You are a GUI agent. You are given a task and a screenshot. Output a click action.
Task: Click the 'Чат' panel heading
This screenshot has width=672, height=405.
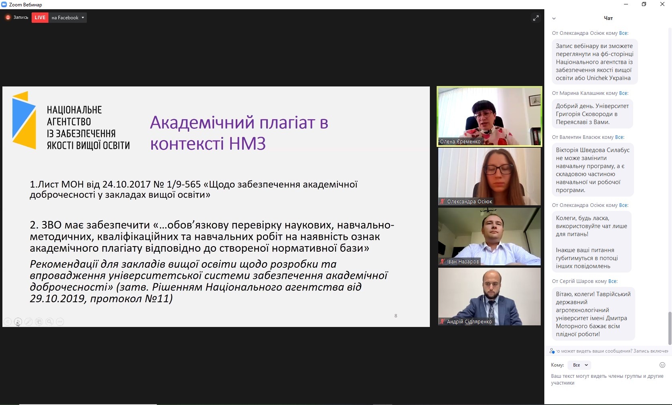tap(608, 18)
